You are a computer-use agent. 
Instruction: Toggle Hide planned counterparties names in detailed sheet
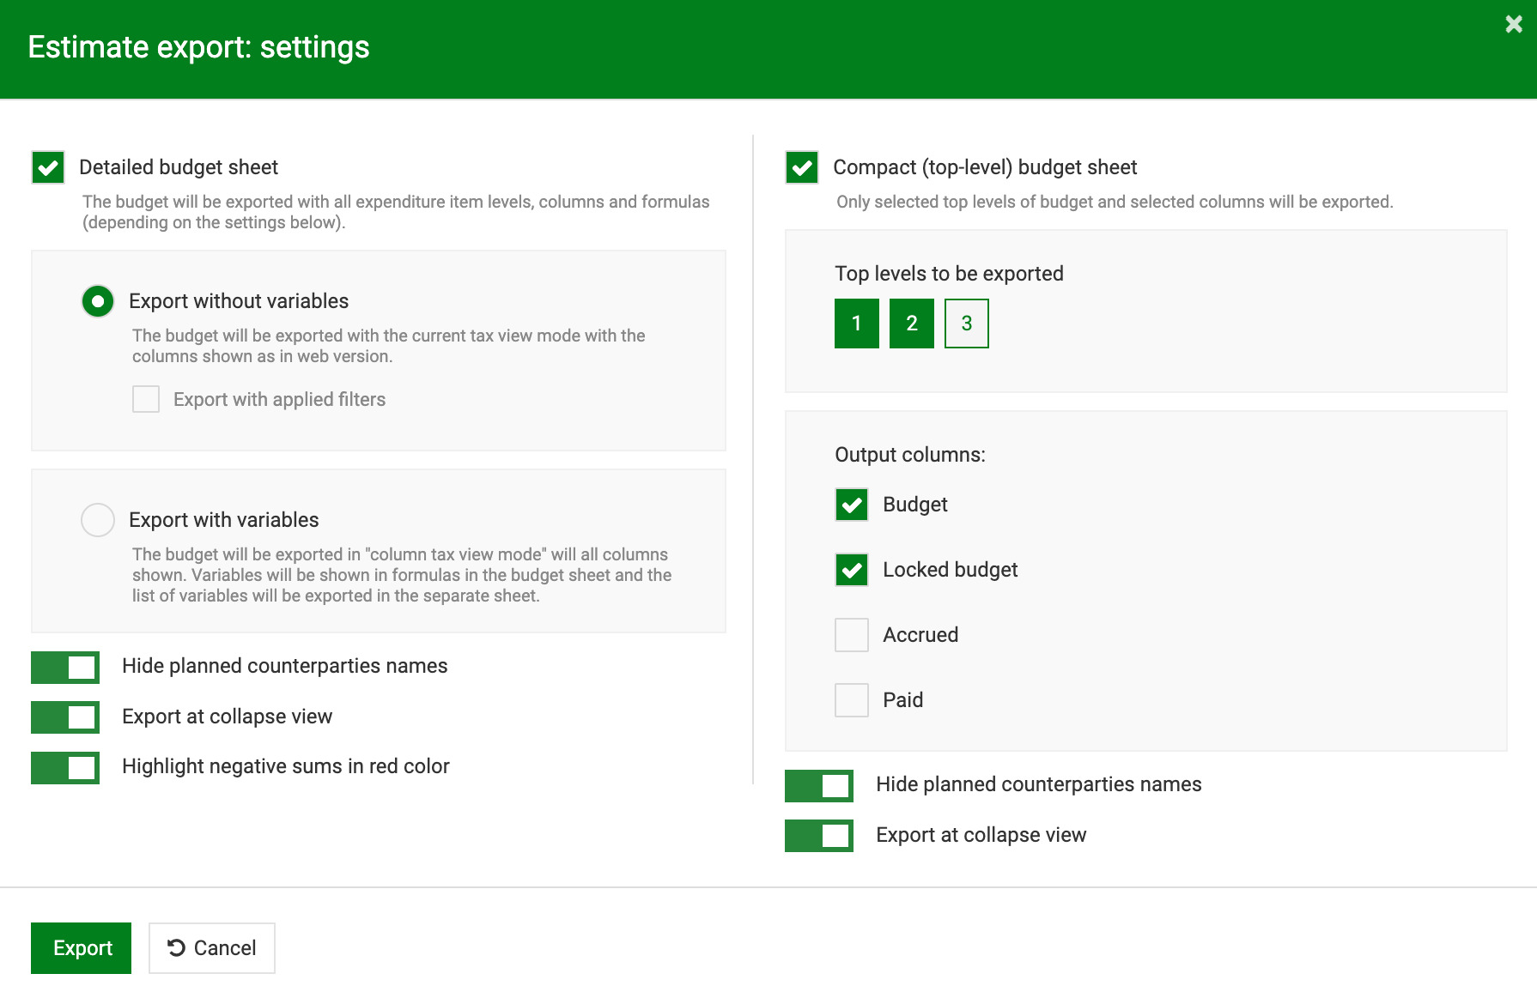click(x=65, y=668)
